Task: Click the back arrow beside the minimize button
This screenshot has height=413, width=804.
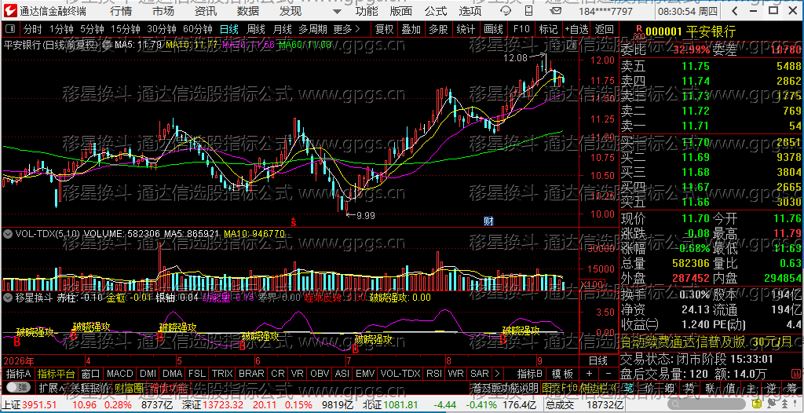Action: point(736,10)
